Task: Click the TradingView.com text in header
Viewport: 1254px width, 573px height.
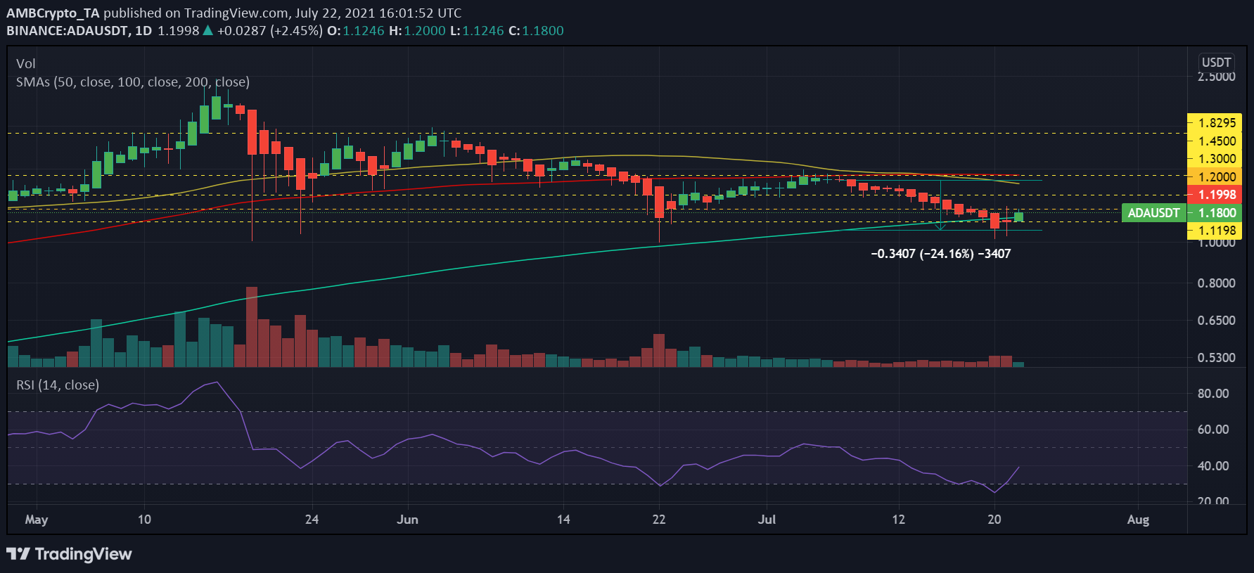Action: click(x=236, y=13)
